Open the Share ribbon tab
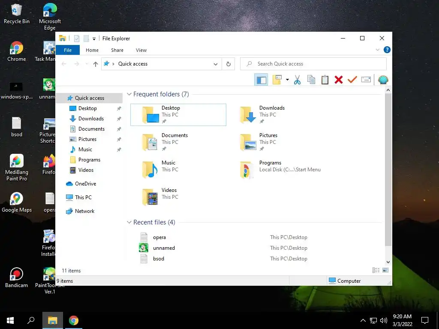The width and height of the screenshot is (439, 329). coord(117,50)
